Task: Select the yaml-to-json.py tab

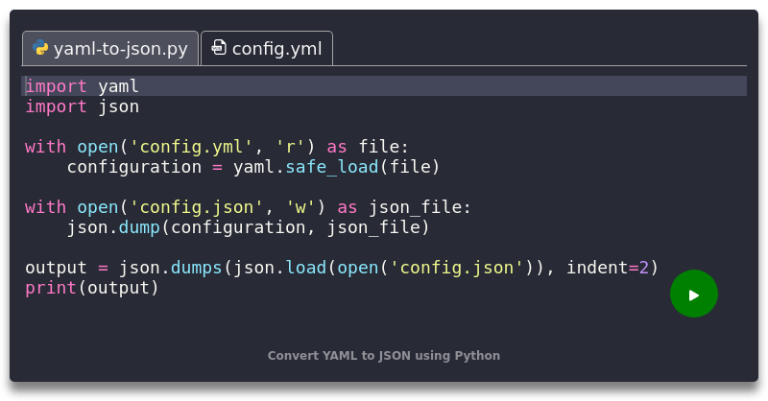Action: point(110,48)
